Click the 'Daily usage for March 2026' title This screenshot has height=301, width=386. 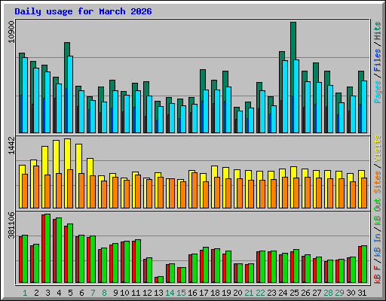pyautogui.click(x=83, y=11)
